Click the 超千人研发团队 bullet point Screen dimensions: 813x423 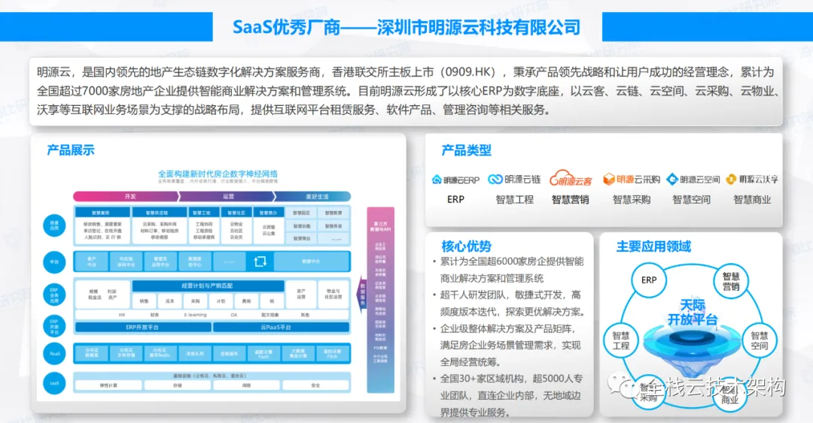coord(513,304)
